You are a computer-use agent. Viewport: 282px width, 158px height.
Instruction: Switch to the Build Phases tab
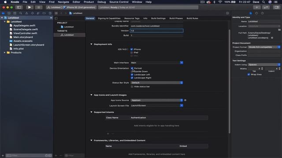[x=176, y=18]
